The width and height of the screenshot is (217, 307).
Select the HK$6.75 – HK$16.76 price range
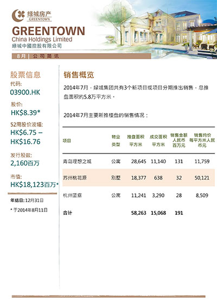coord(27,137)
